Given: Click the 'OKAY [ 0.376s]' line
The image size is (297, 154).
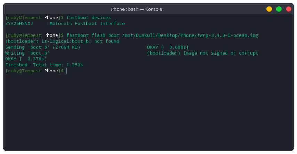Looking at the screenshot, I should 26,59.
